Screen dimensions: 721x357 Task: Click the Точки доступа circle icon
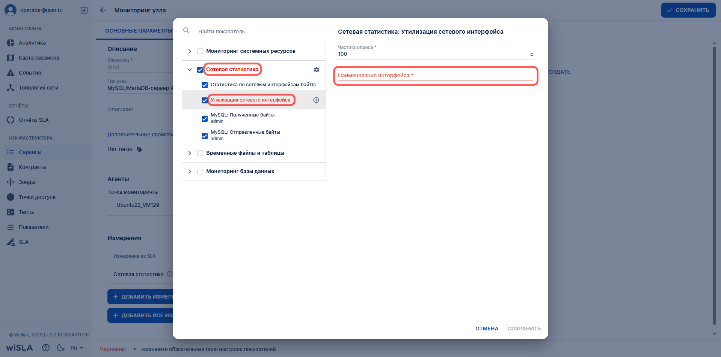[11, 197]
